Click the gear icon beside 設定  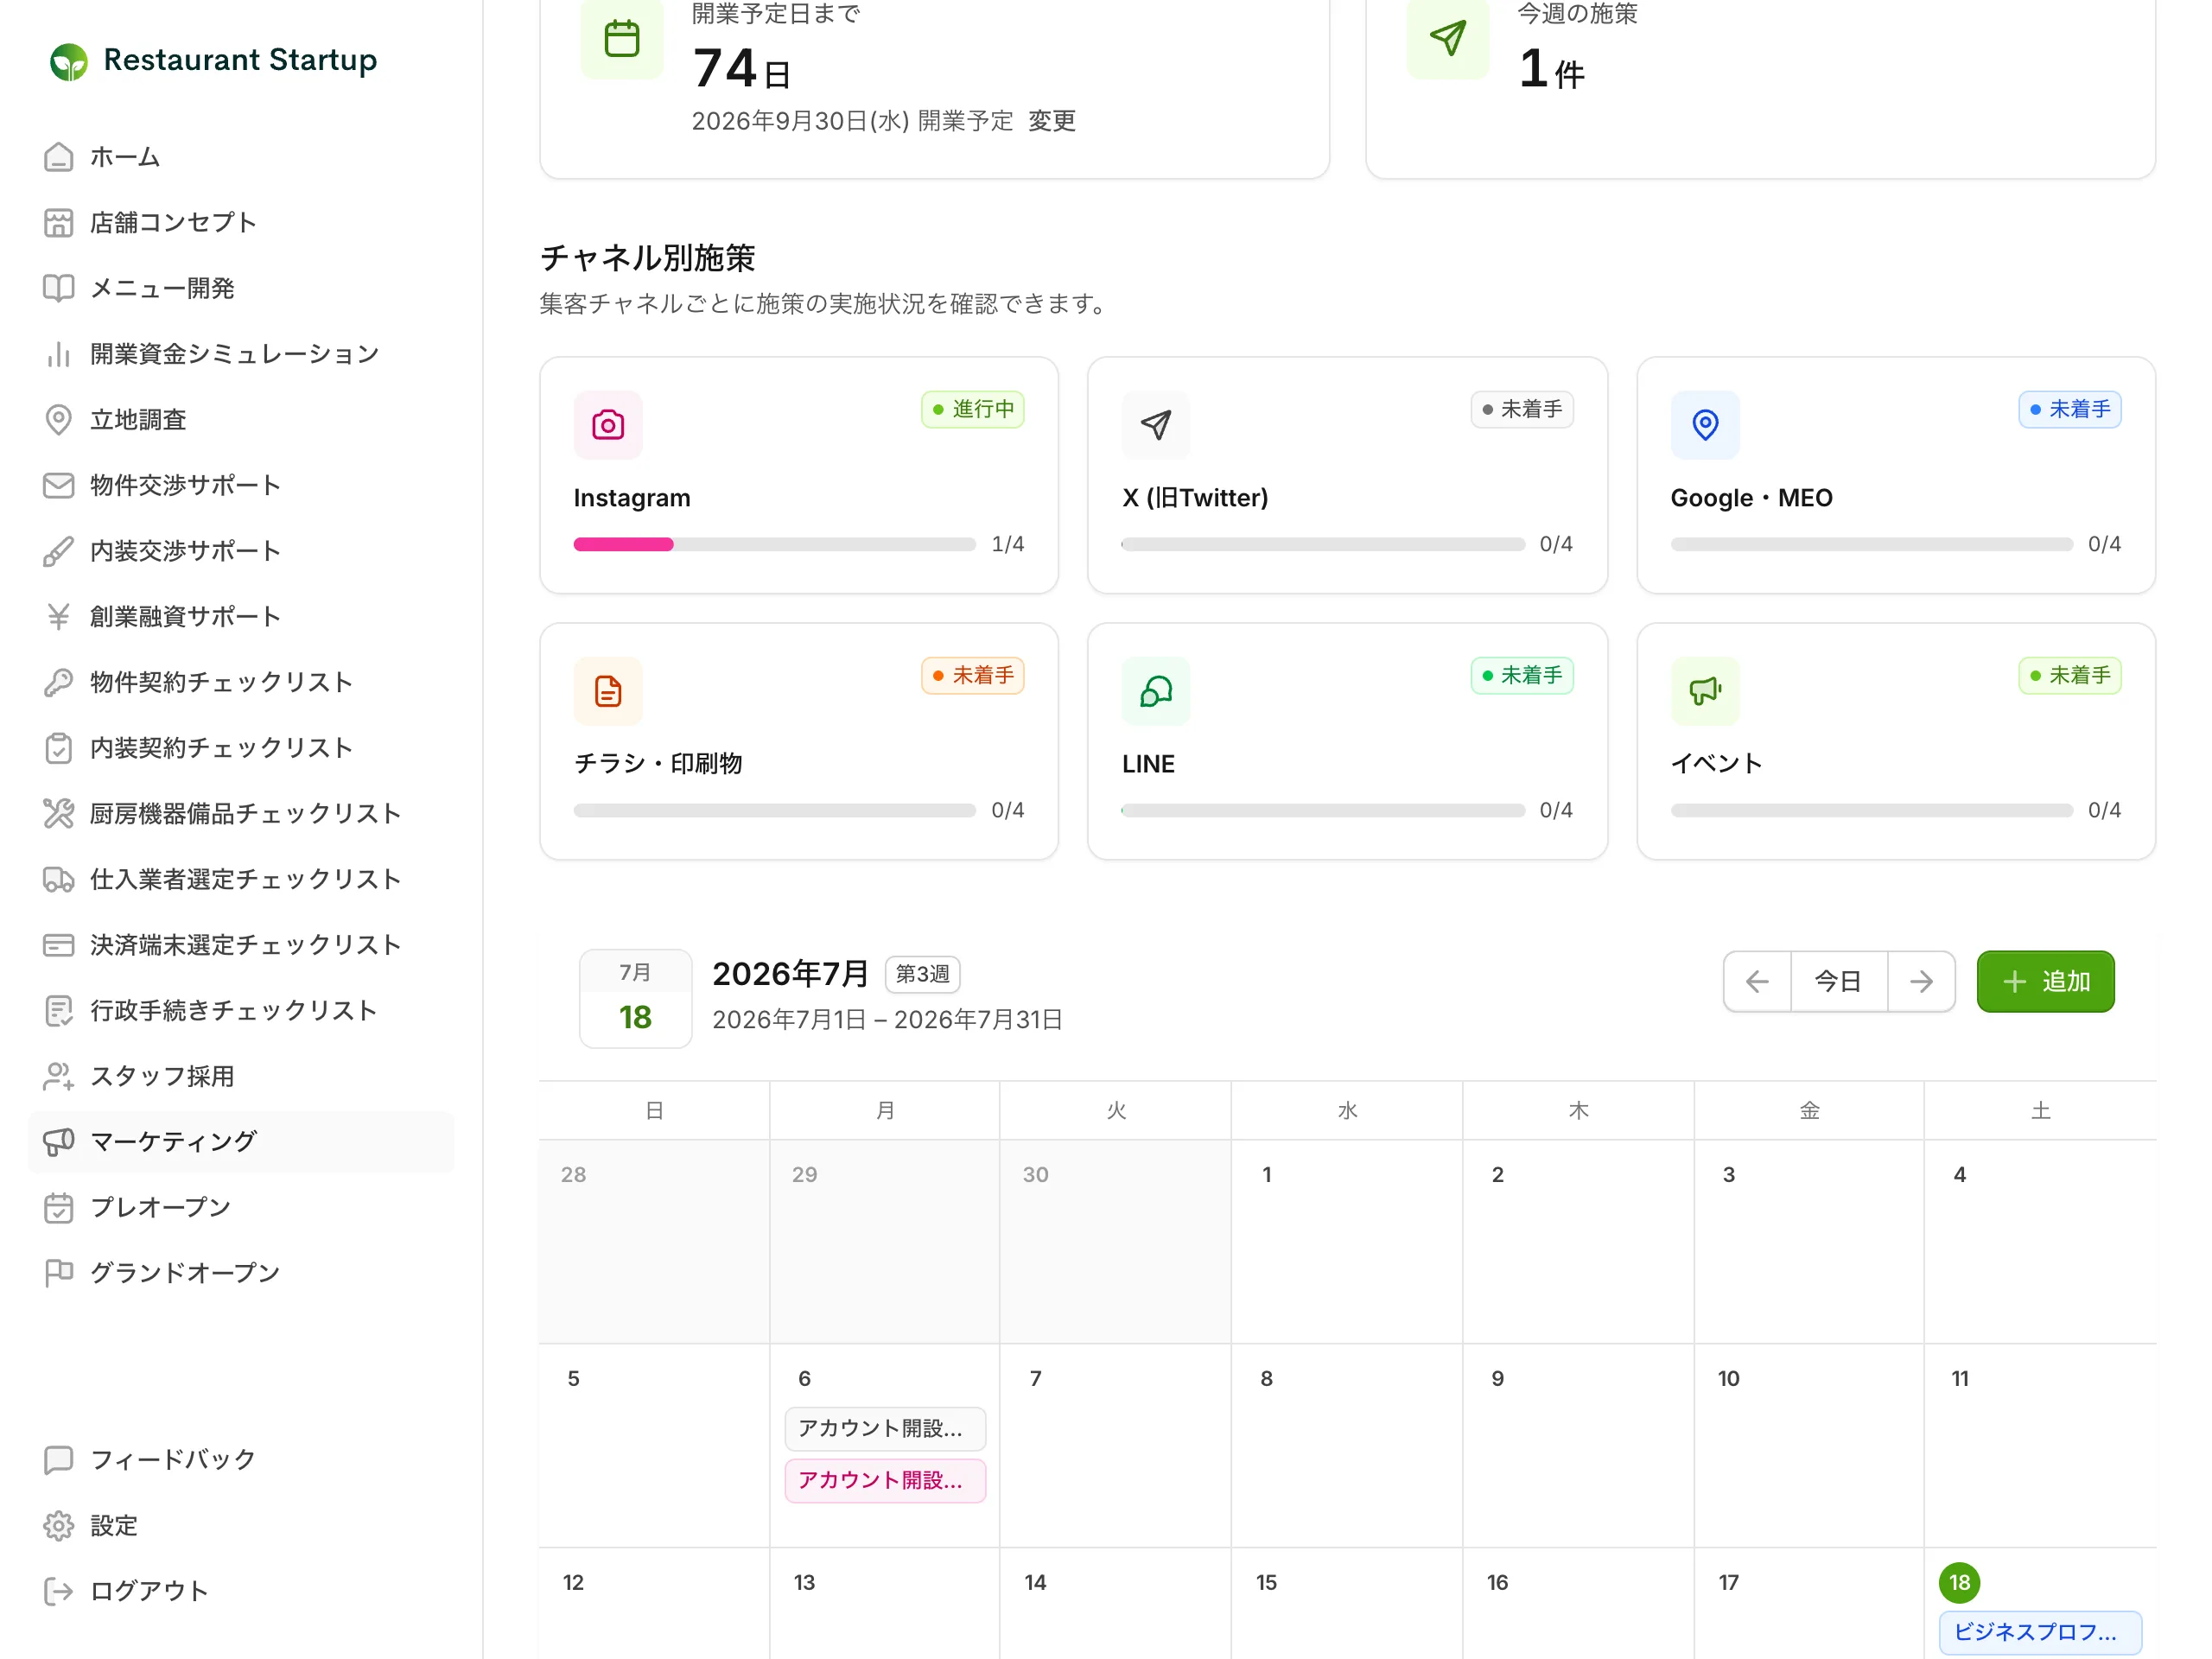tap(59, 1526)
